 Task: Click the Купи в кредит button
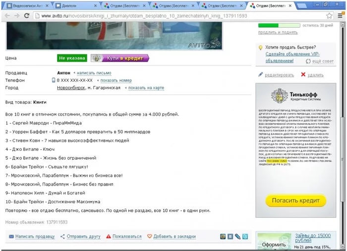click(x=120, y=58)
